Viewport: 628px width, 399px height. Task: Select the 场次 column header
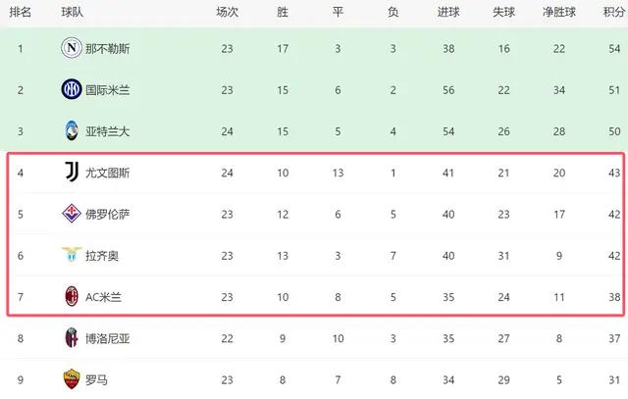tap(227, 12)
